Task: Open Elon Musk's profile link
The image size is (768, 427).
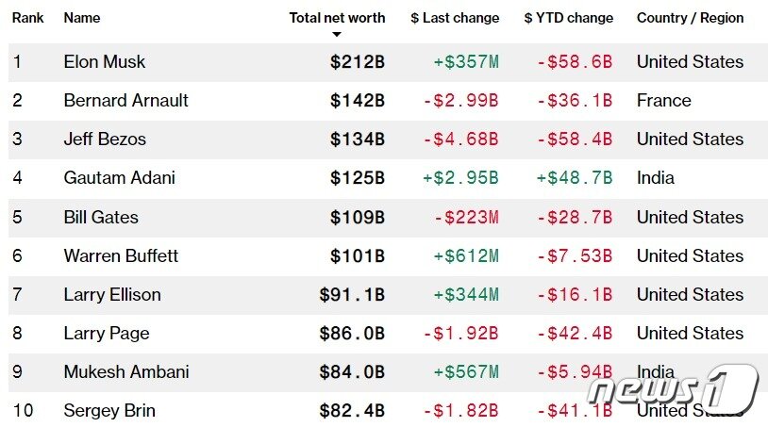Action: coord(104,62)
